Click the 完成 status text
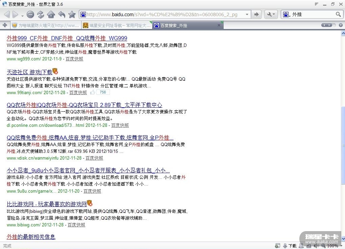 [x=7, y=246]
